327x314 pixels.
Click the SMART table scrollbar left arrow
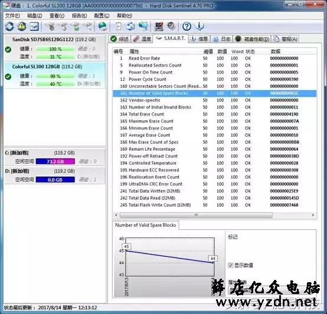[x=116, y=215]
